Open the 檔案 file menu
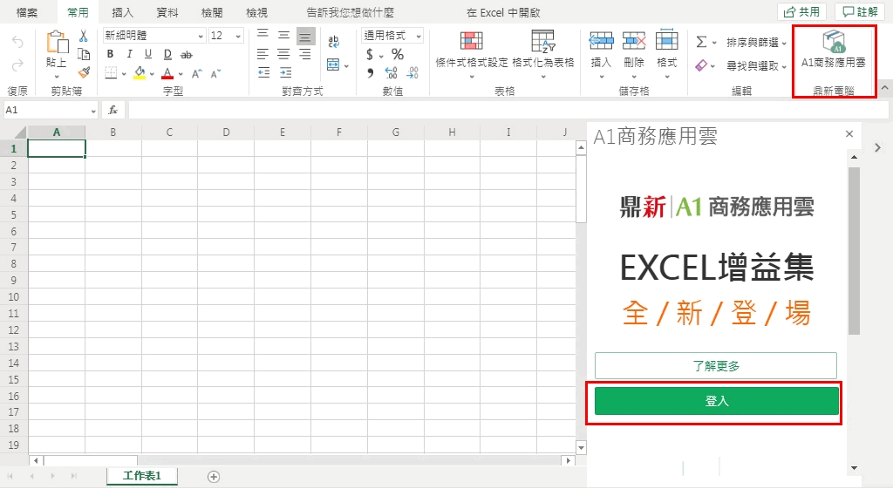Viewport: 893px width, 489px height. pyautogui.click(x=27, y=12)
